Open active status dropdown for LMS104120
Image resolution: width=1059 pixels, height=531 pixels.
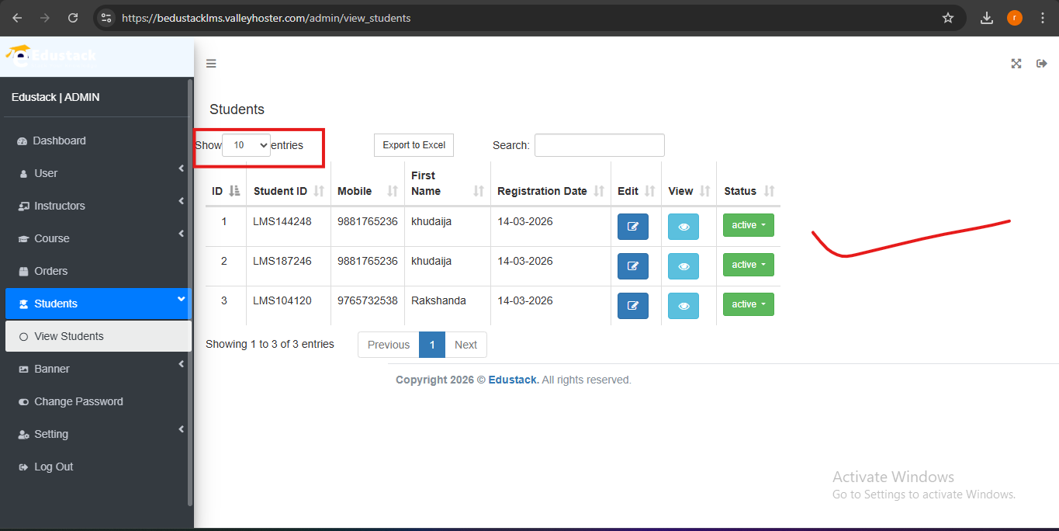[749, 304]
